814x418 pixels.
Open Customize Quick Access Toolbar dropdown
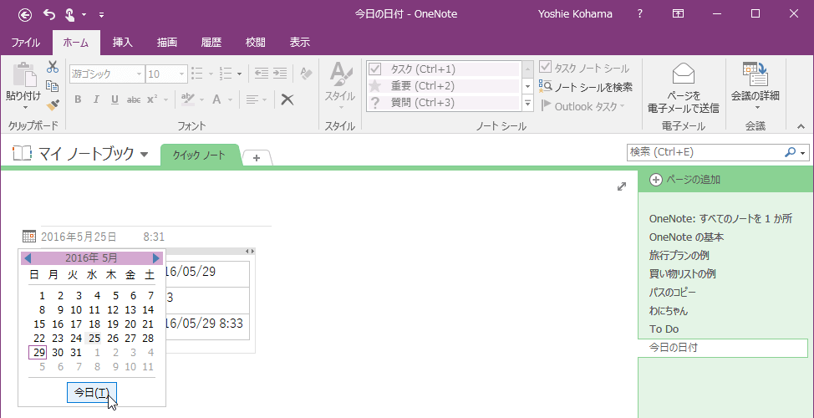pos(101,14)
